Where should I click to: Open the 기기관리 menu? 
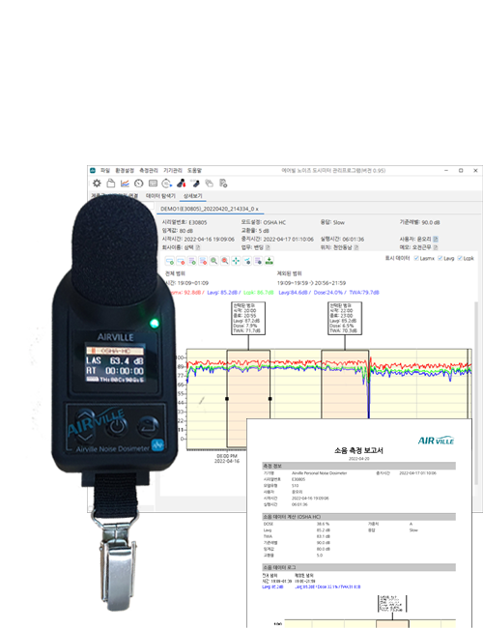(173, 171)
